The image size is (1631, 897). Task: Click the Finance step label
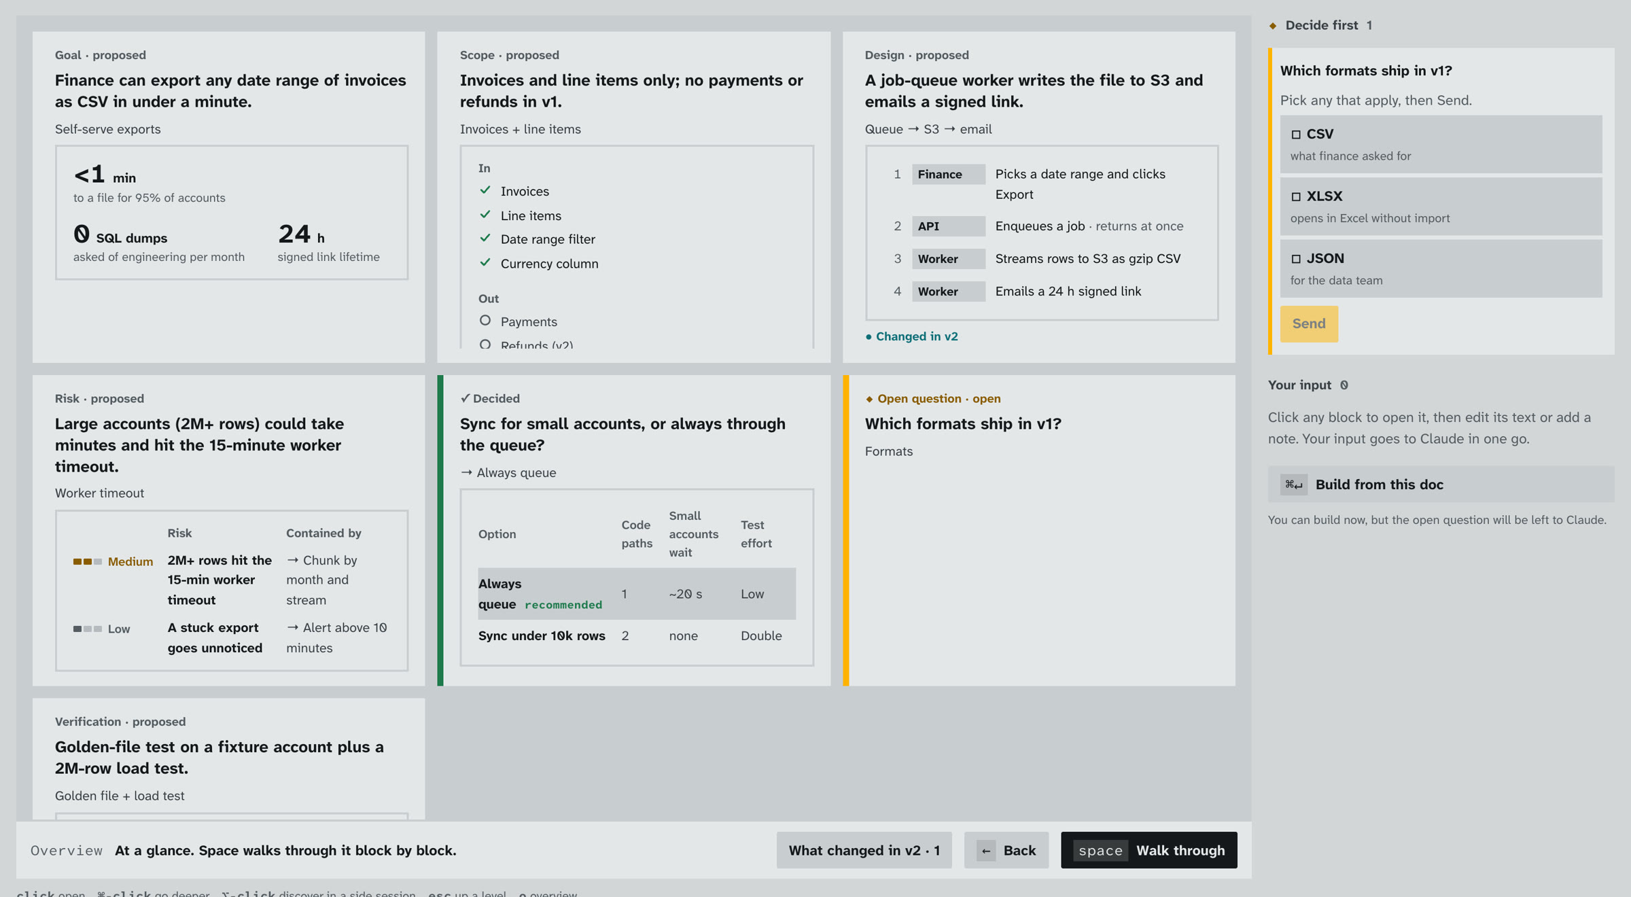click(x=948, y=174)
